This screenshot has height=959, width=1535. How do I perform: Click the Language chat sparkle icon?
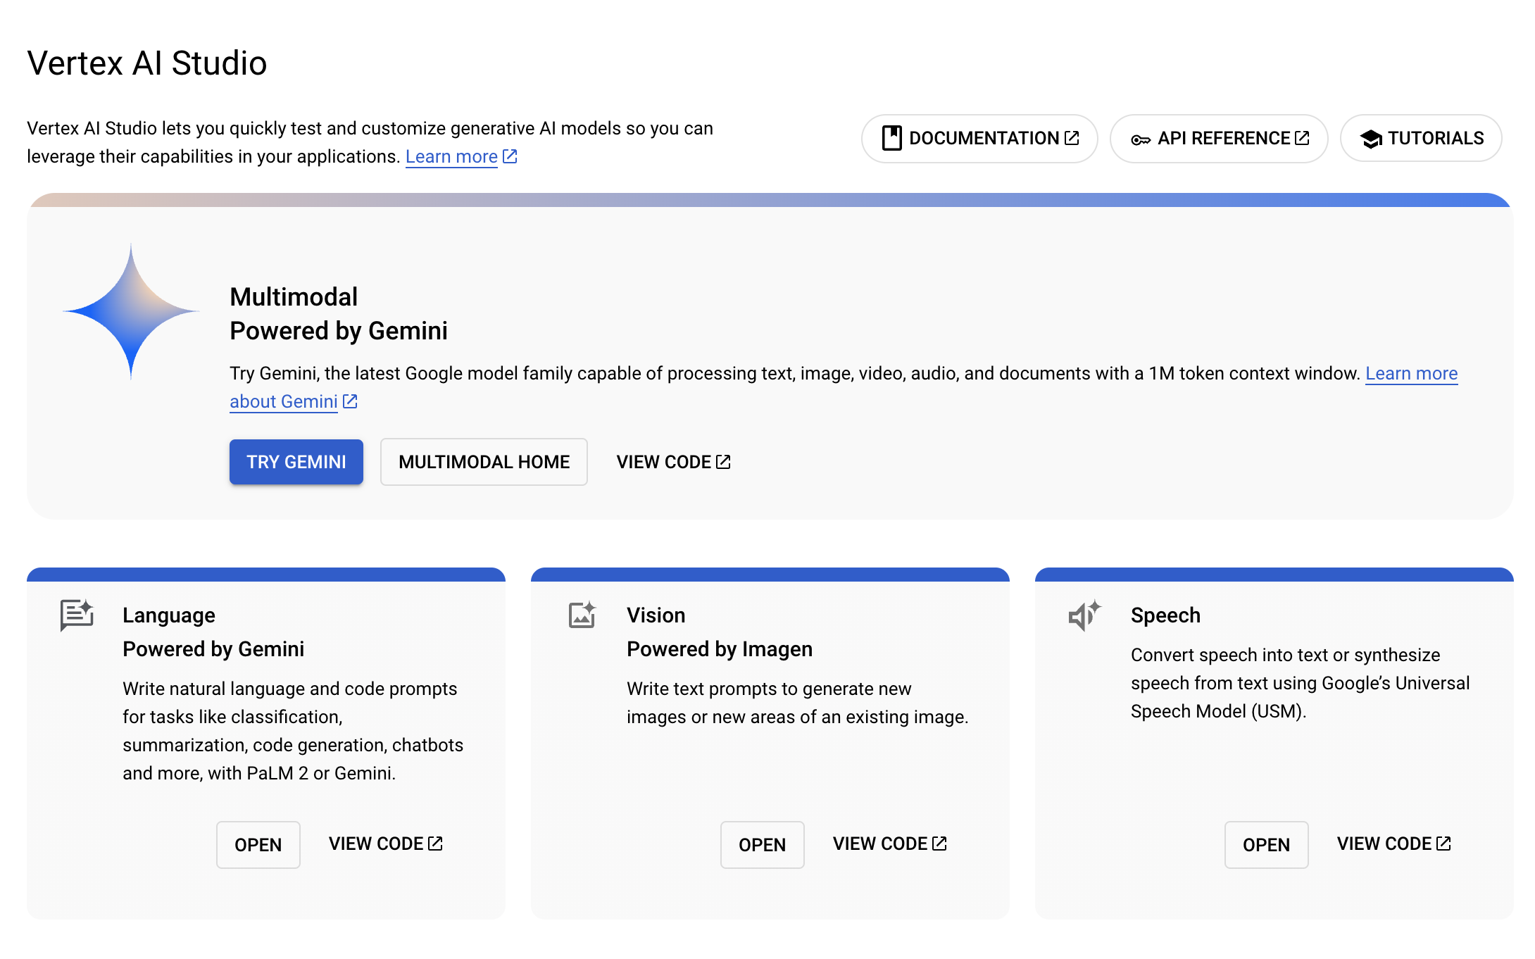(77, 615)
